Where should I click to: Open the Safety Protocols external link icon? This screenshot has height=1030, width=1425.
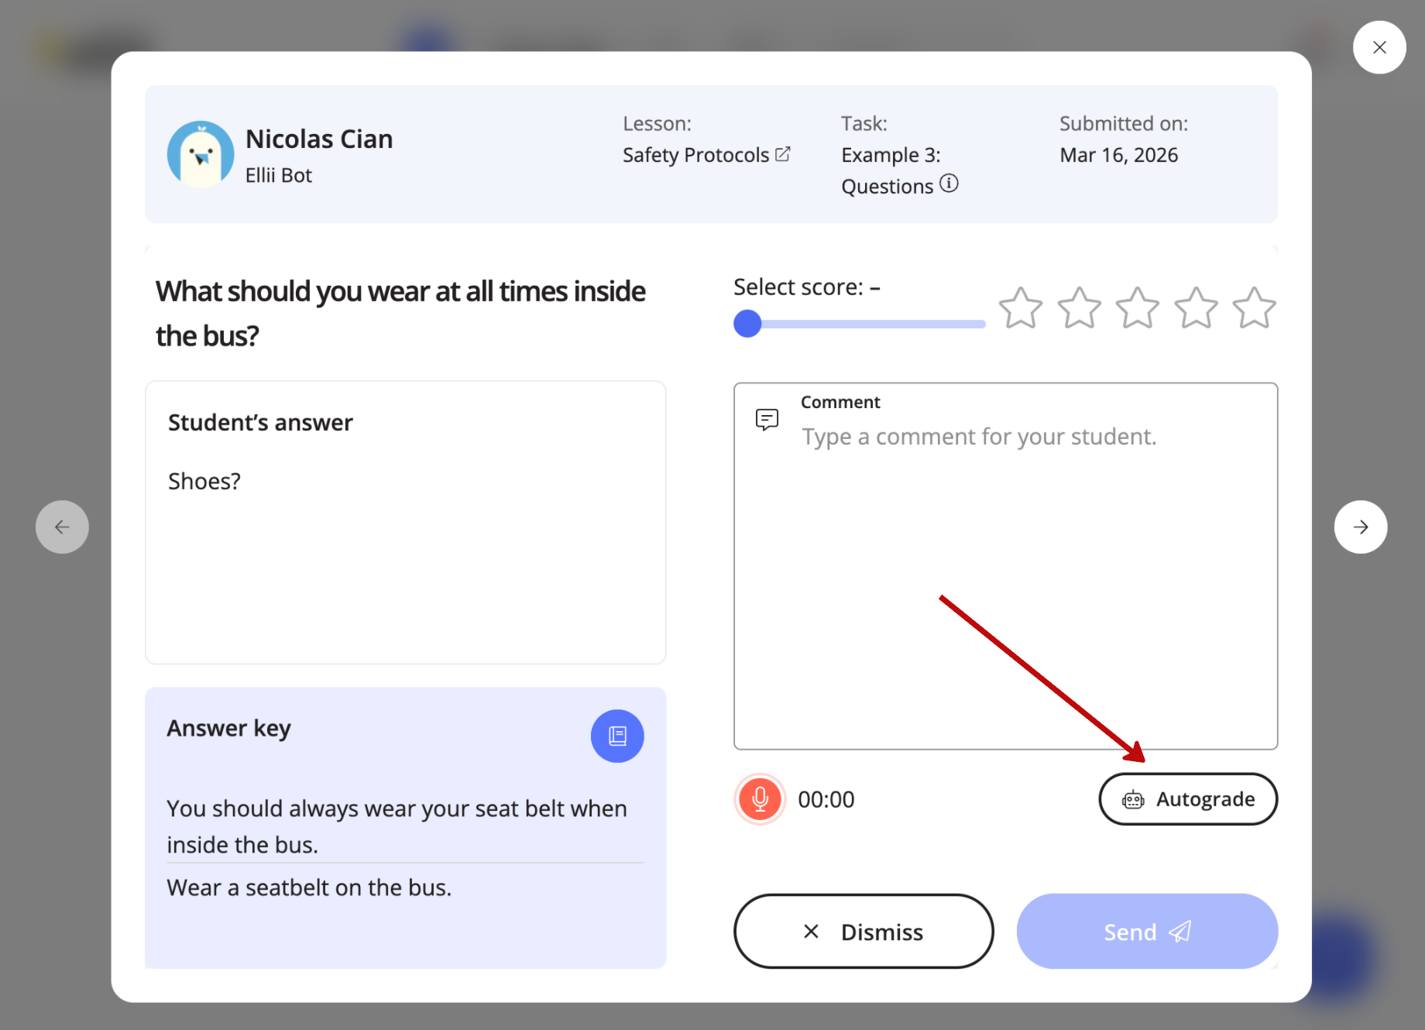[x=783, y=154]
